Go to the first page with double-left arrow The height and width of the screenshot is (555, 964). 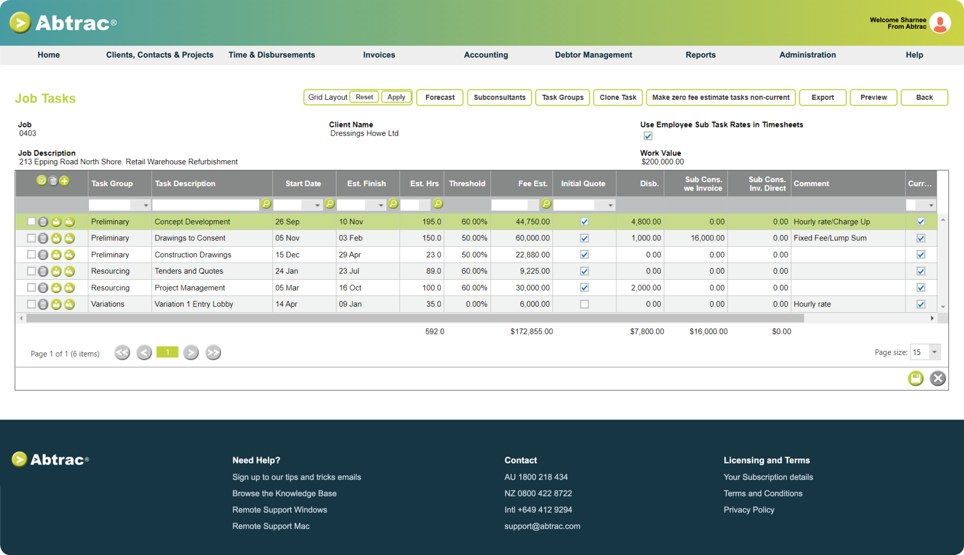pos(122,353)
